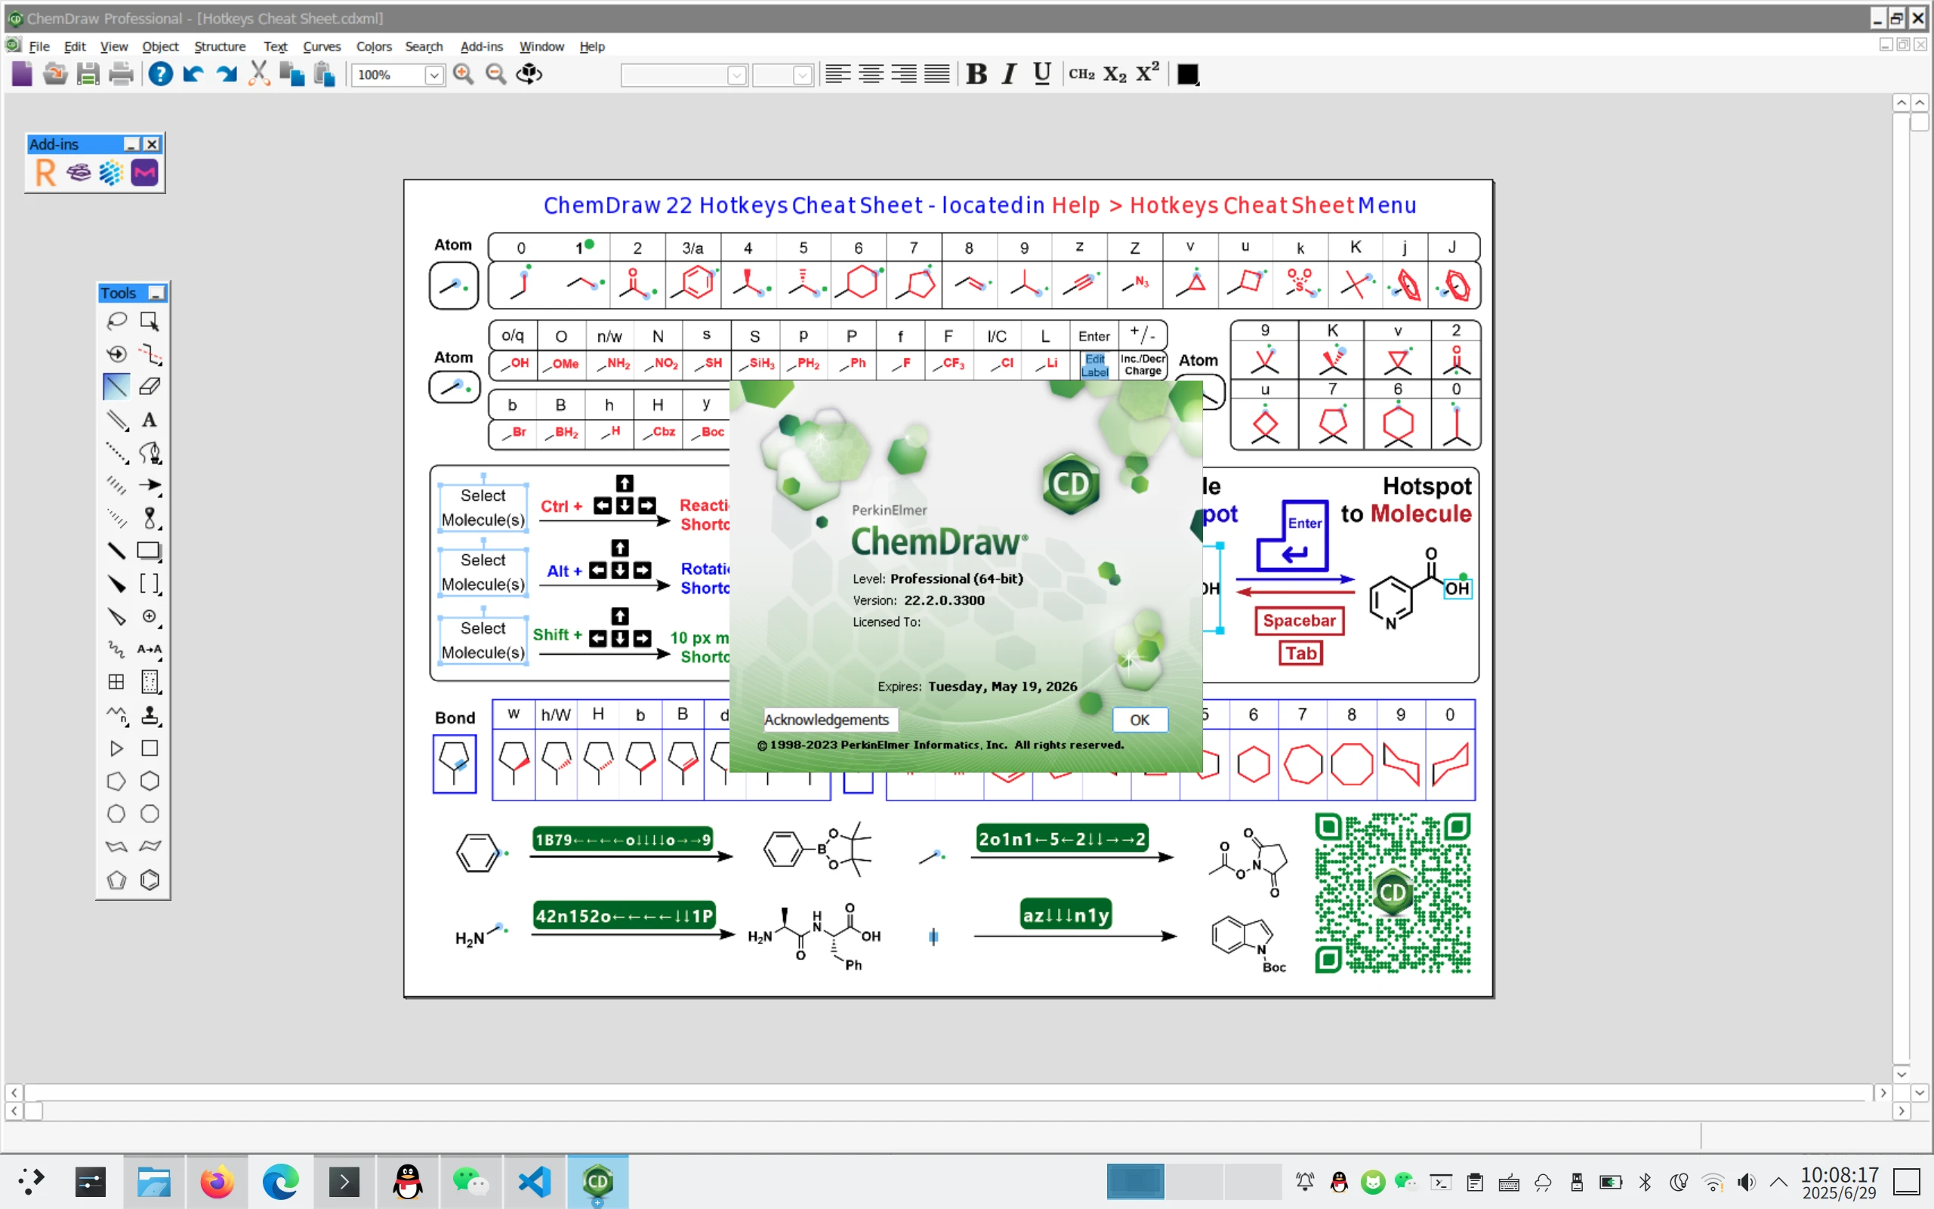The width and height of the screenshot is (1934, 1209).
Task: Set text alignment to justified
Action: pos(937,74)
